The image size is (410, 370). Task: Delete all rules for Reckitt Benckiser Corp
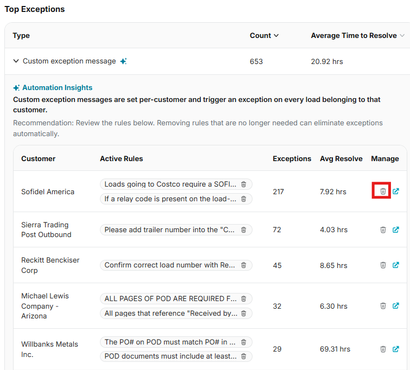[383, 265]
